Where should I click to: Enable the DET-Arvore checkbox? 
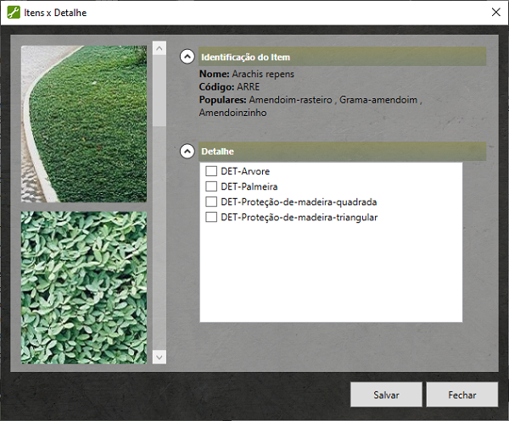coord(211,172)
